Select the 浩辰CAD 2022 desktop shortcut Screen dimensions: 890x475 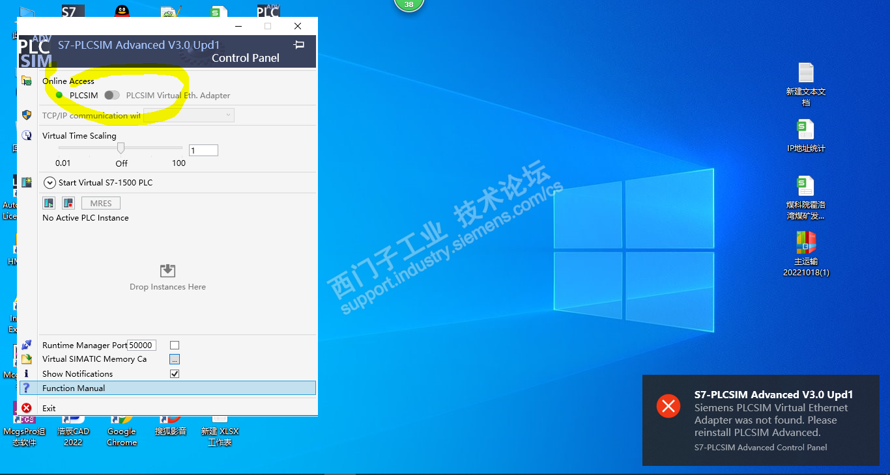coord(73,430)
